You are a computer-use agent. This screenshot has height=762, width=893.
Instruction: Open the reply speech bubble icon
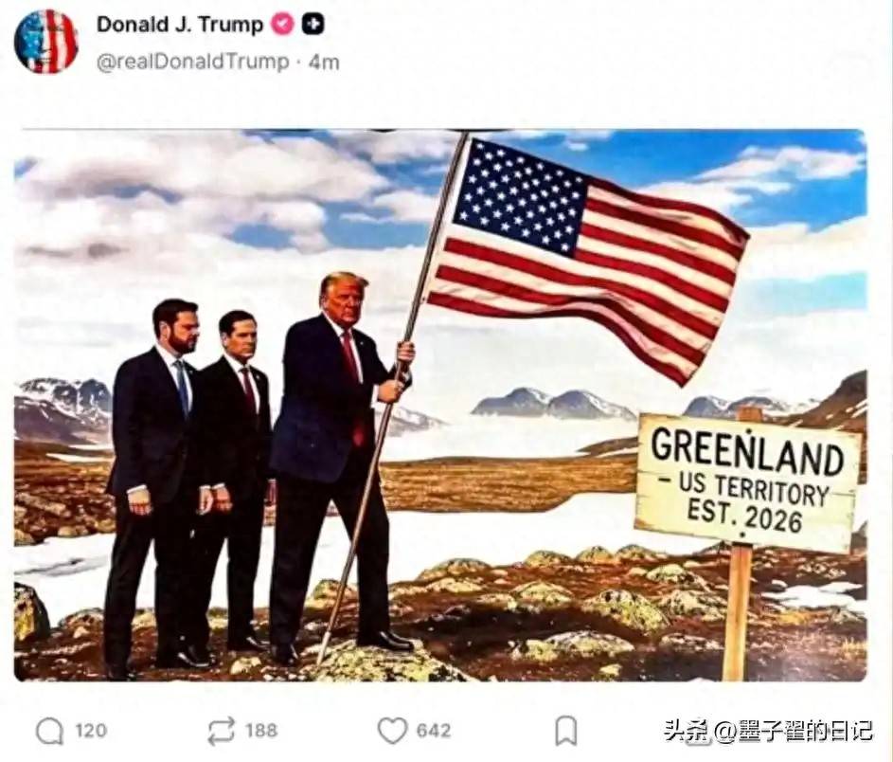click(x=50, y=731)
